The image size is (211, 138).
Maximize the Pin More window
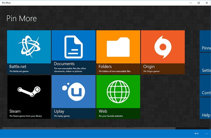click(x=199, y=3)
